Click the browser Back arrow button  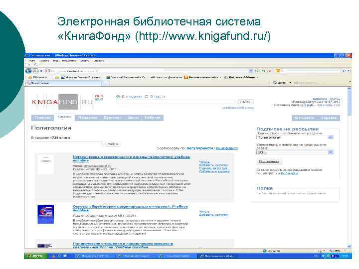[28, 71]
